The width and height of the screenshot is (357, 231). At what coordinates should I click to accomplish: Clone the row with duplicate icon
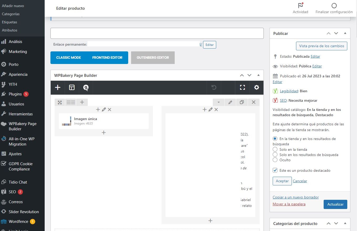pos(242,102)
